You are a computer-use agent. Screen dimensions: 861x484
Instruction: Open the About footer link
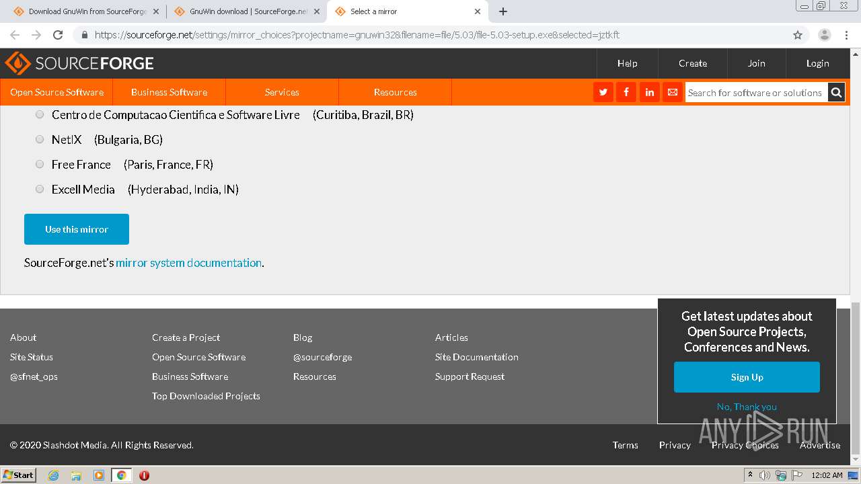tap(24, 337)
